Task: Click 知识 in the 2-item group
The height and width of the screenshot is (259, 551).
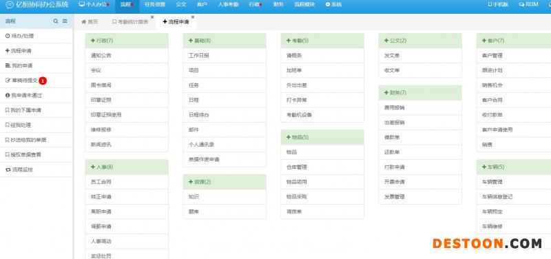Action: [225, 197]
